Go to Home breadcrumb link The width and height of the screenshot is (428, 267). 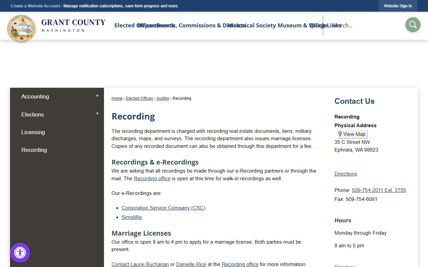pyautogui.click(x=117, y=98)
